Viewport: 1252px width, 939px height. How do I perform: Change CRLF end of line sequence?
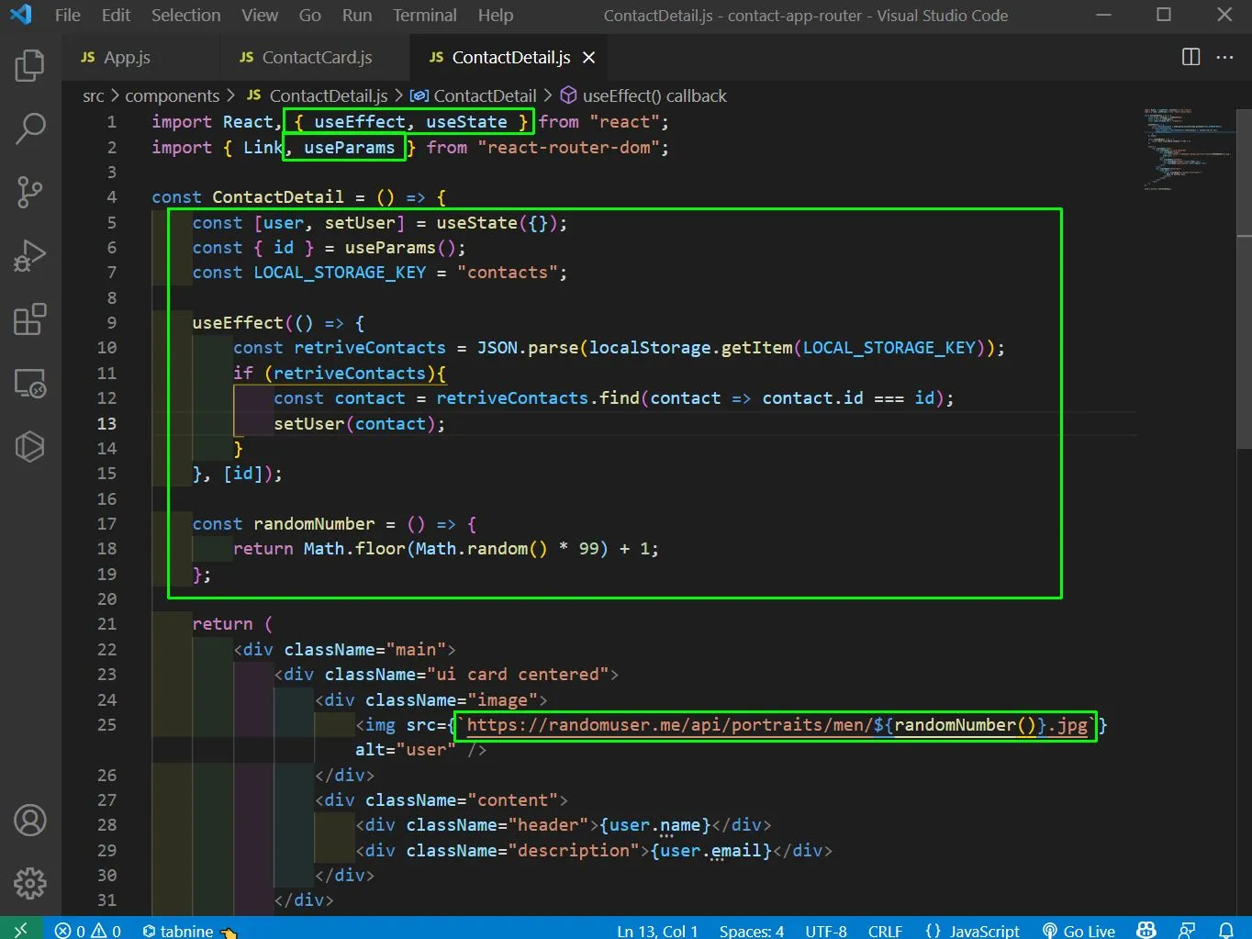pos(885,931)
